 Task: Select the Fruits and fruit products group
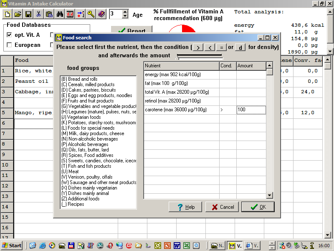click(87, 101)
